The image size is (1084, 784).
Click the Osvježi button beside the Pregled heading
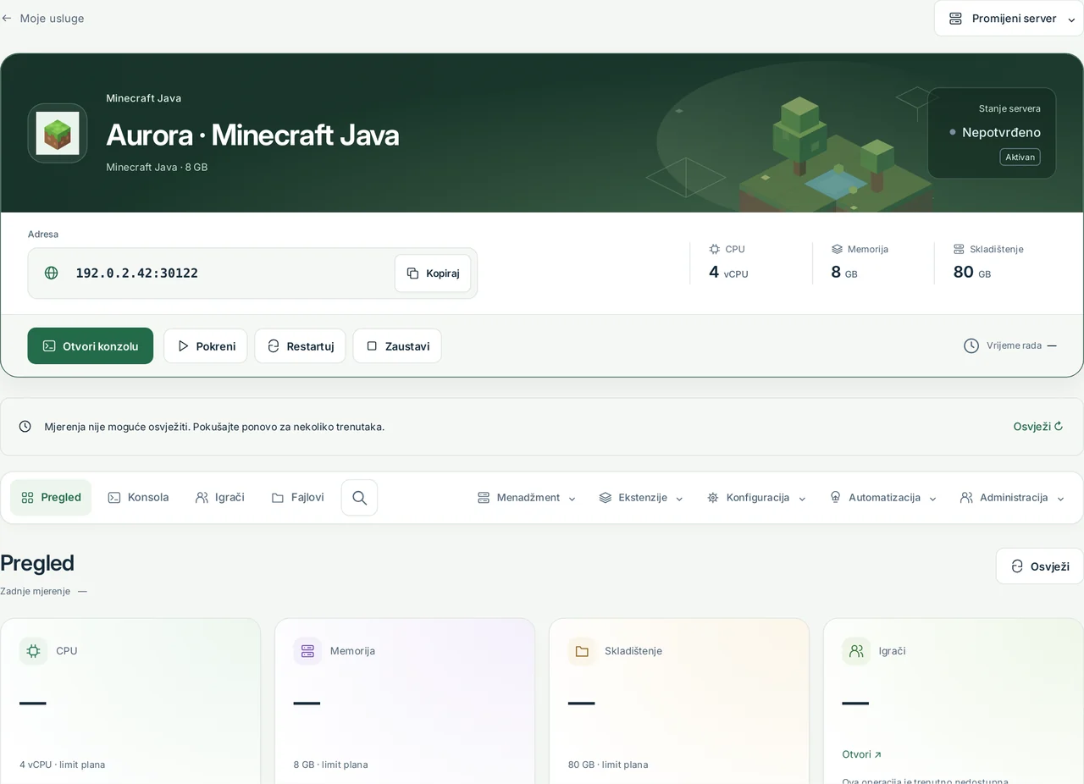[1040, 566]
